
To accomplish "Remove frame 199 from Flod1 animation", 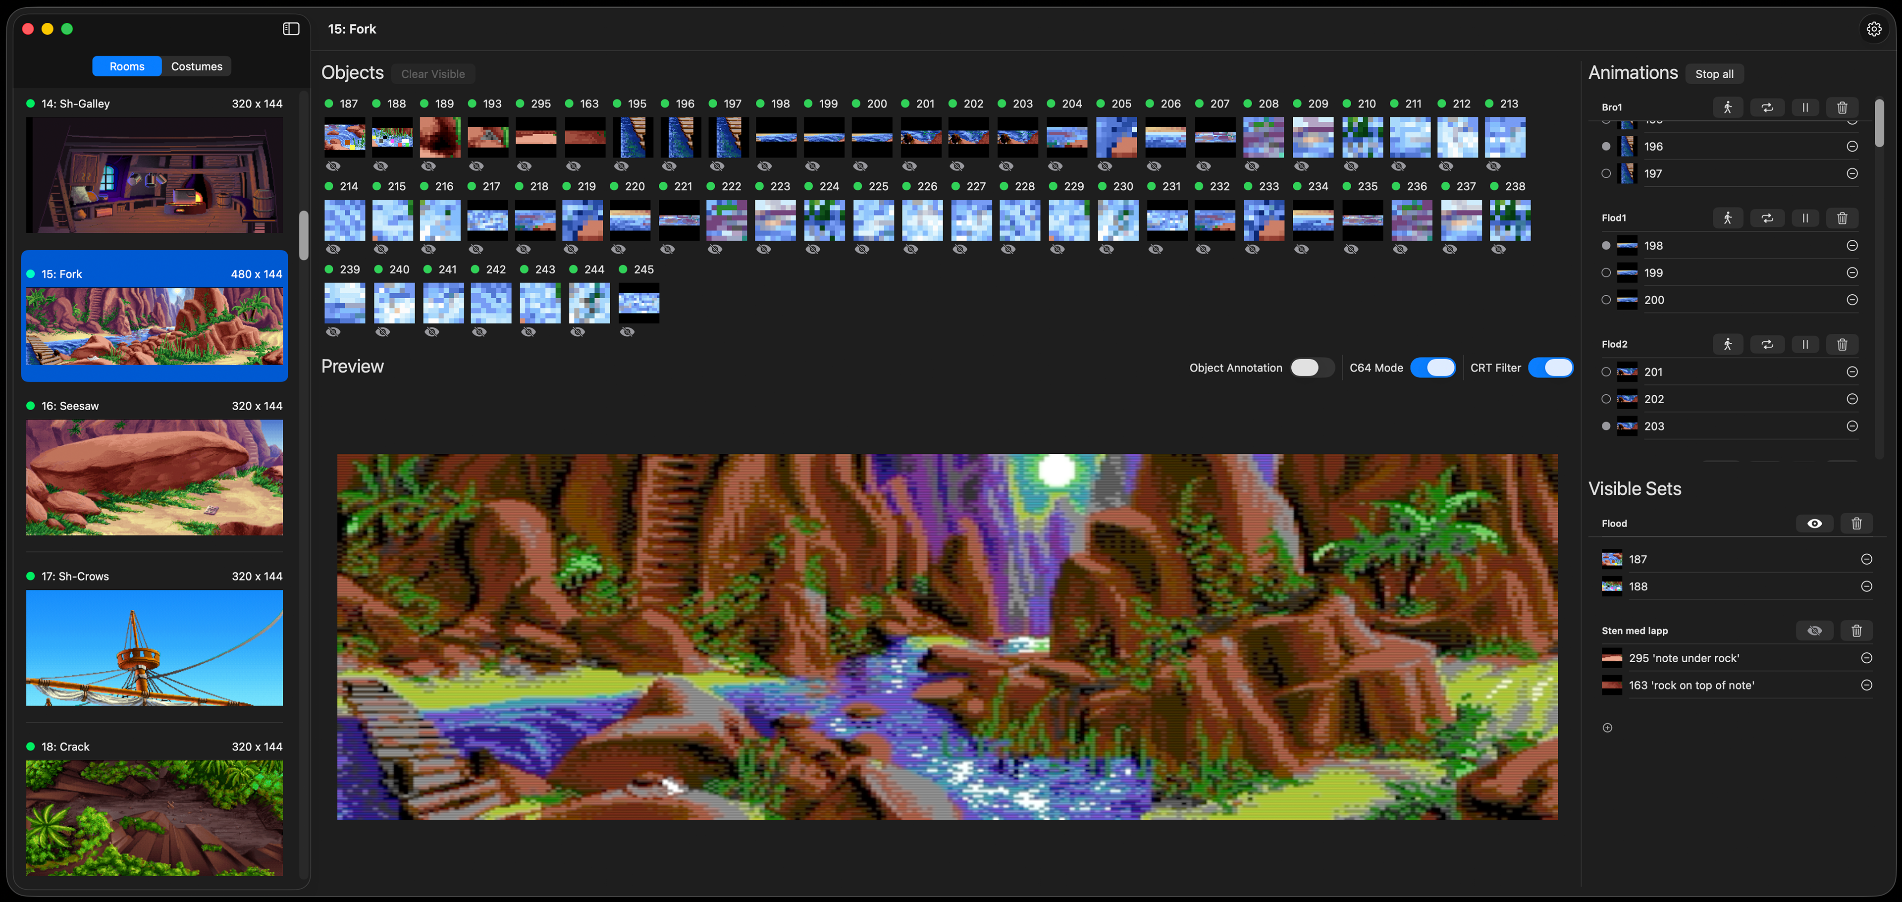I will click(x=1852, y=272).
